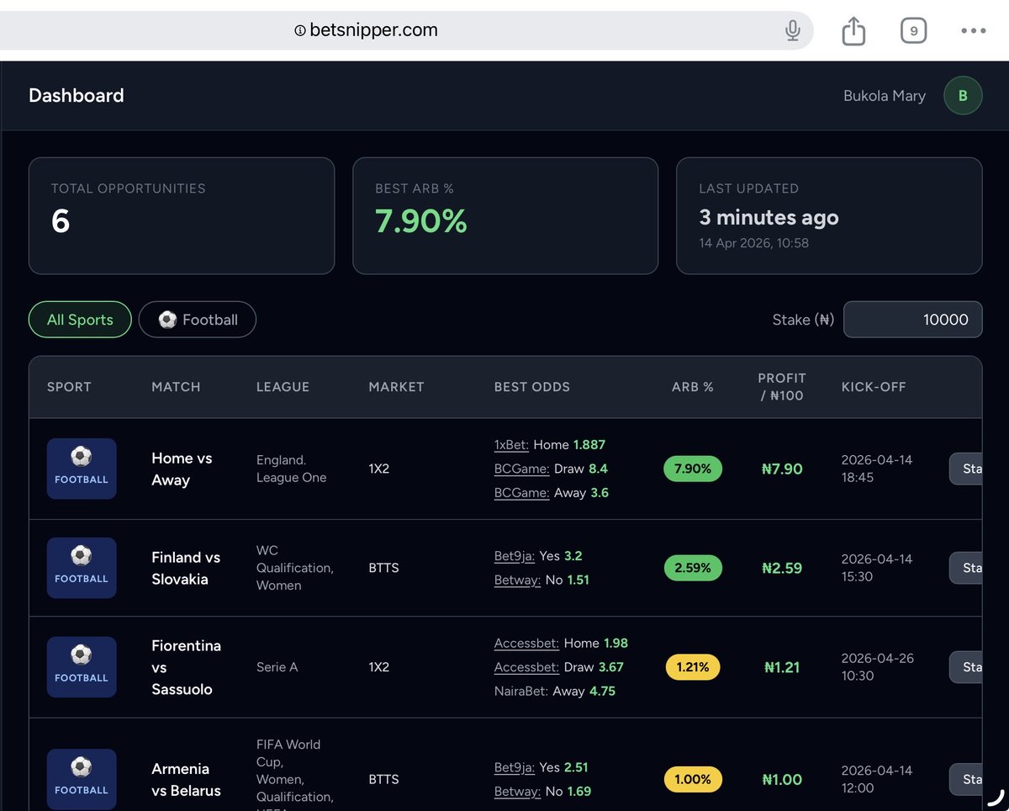Click the Last Updated card
Viewport: 1009px width, 811px height.
point(829,215)
